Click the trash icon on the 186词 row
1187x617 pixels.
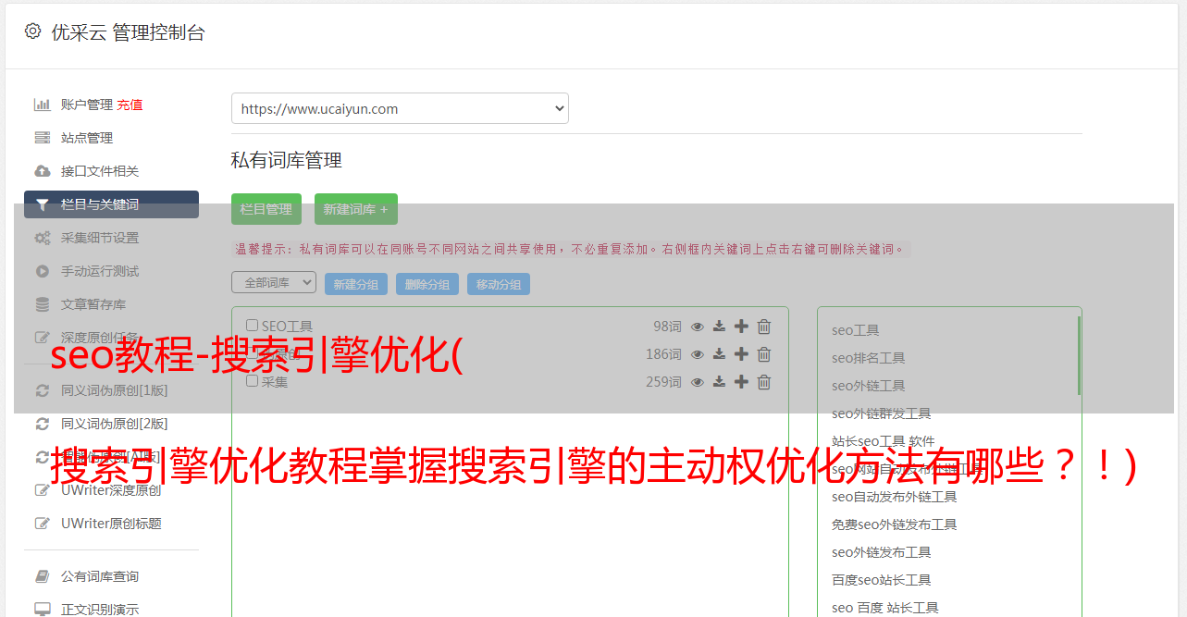pyautogui.click(x=764, y=354)
